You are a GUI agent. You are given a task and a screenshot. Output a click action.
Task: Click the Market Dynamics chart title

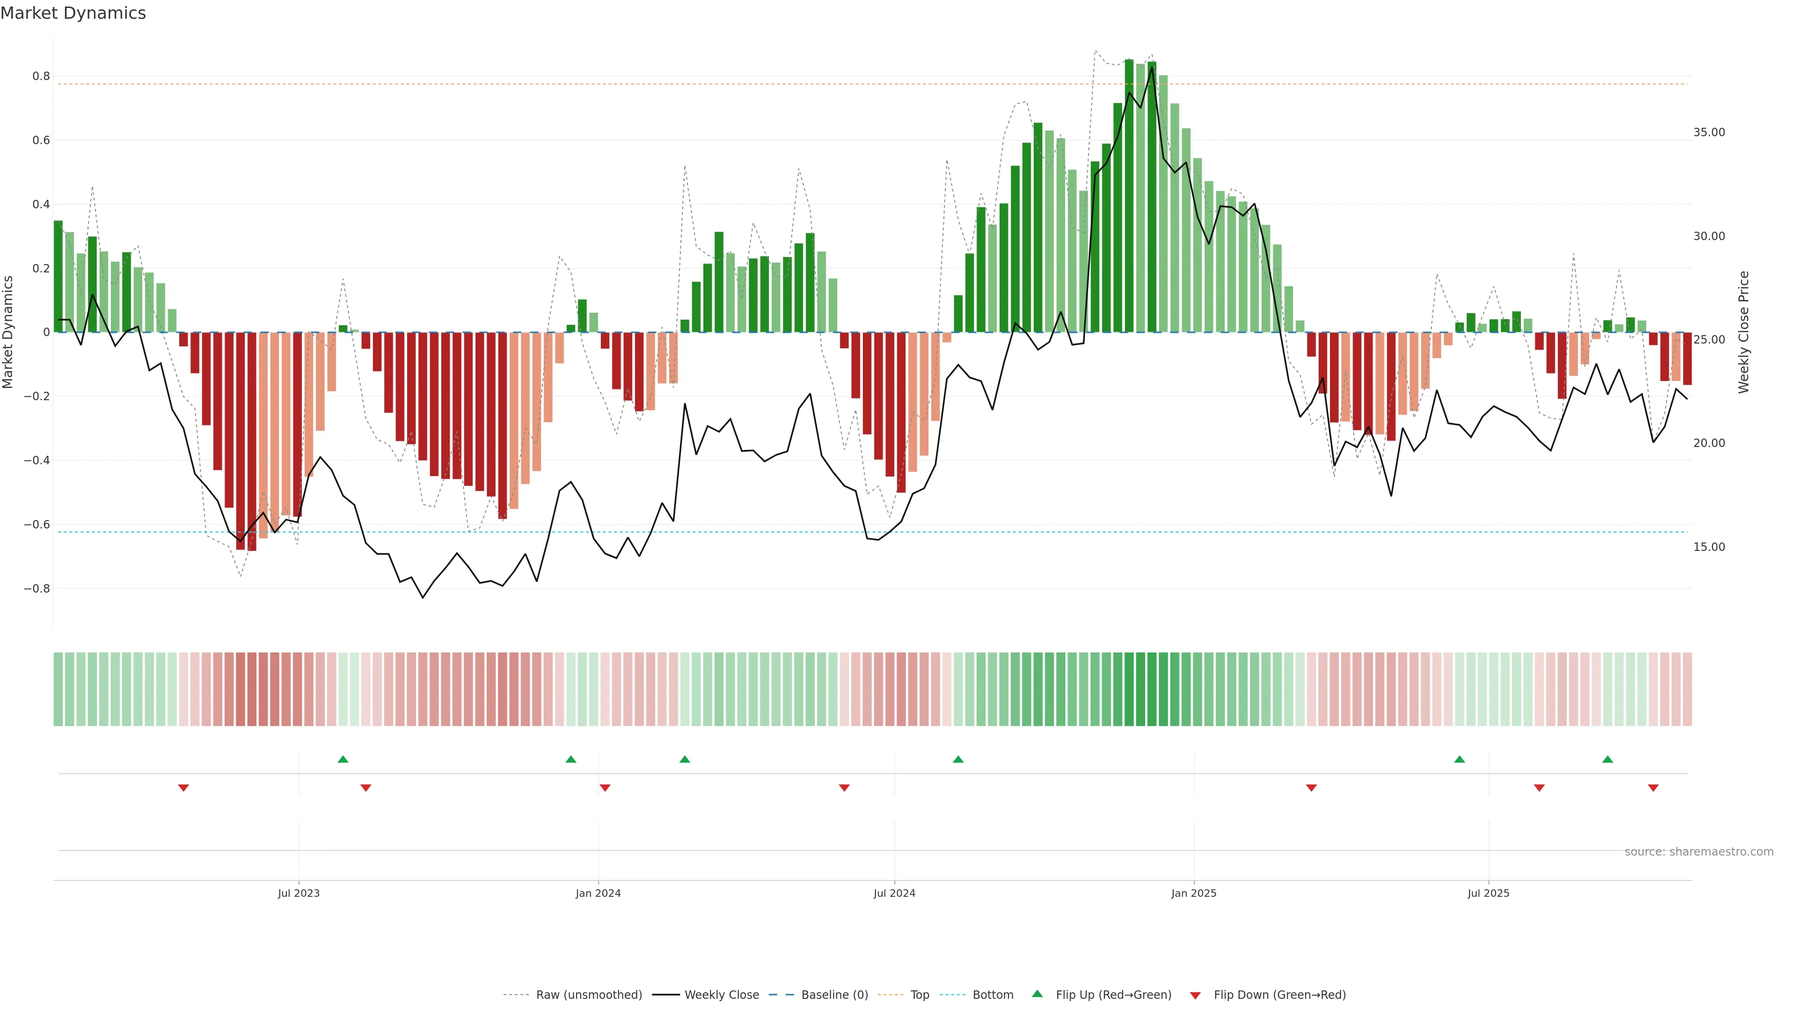[73, 13]
